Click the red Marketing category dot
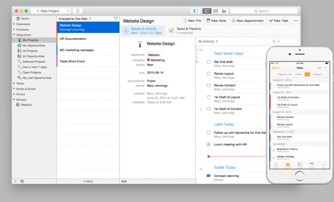 (148, 60)
